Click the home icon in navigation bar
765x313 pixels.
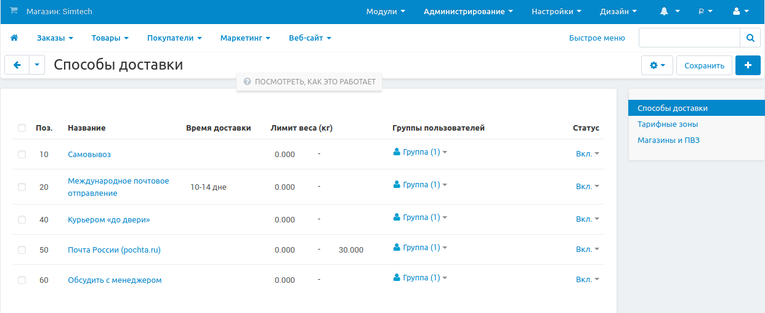point(14,38)
